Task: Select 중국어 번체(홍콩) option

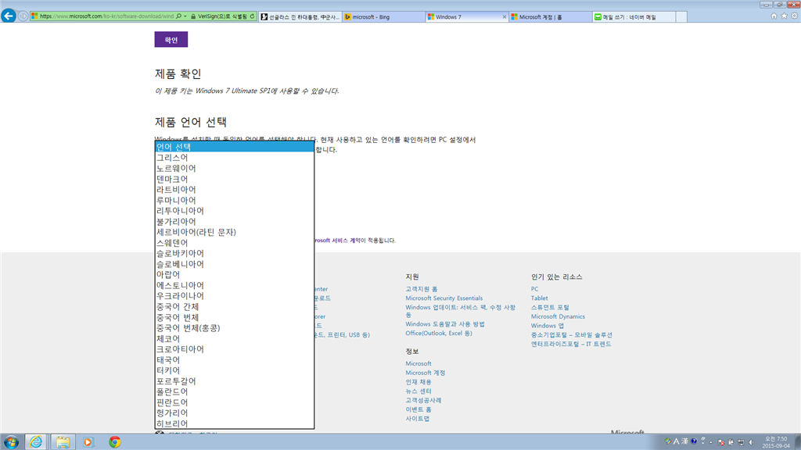Action: click(x=235, y=328)
